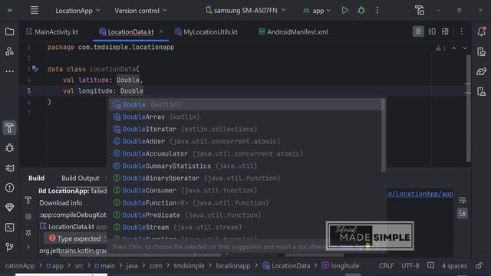
Task: Switch to the Build tab in panel
Action: click(36, 178)
